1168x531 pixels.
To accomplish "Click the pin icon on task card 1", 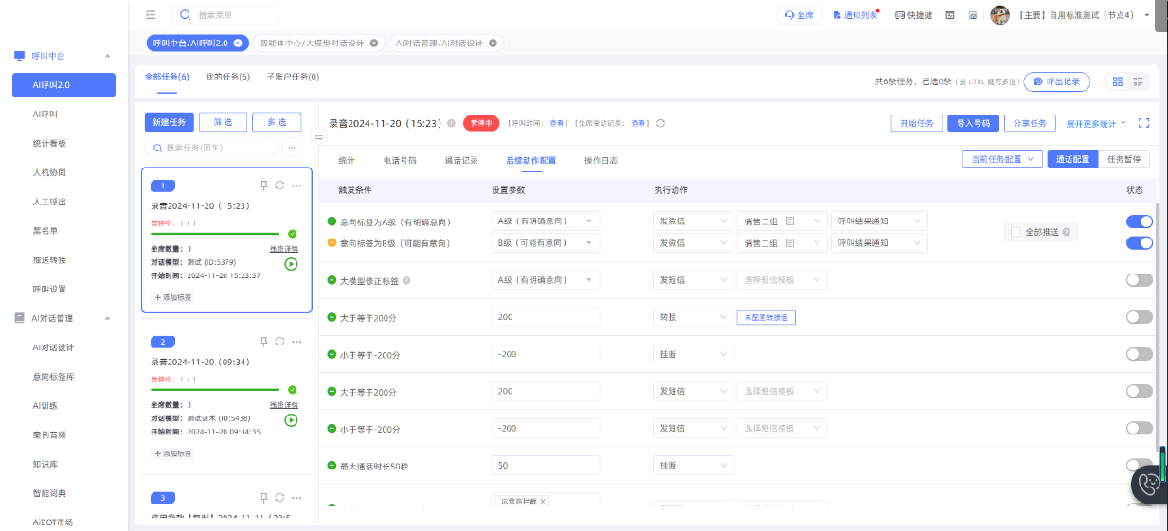I will point(263,186).
